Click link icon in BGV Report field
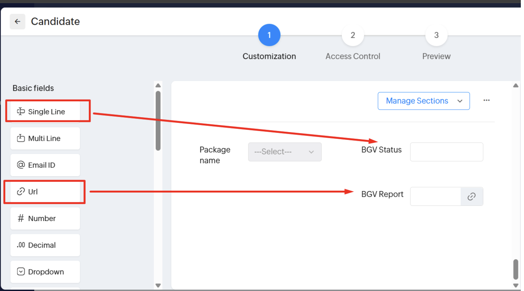 pos(471,196)
